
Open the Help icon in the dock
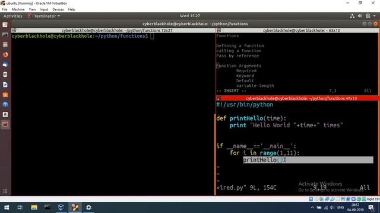click(x=5, y=105)
